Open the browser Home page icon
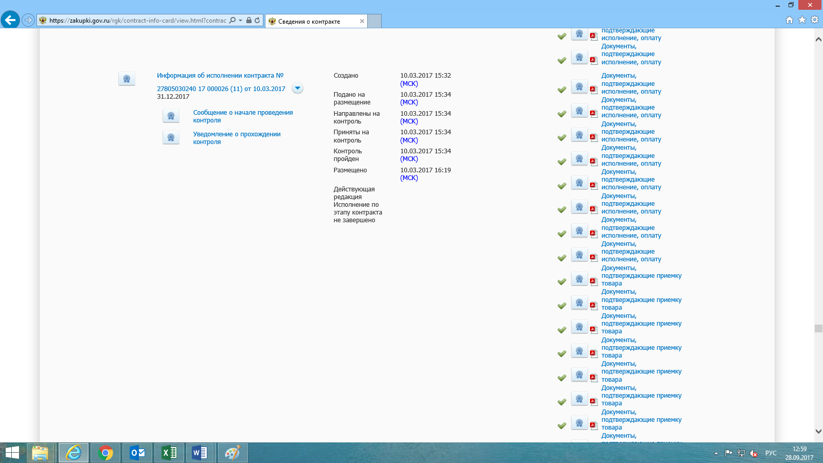823x463 pixels. tap(790, 20)
